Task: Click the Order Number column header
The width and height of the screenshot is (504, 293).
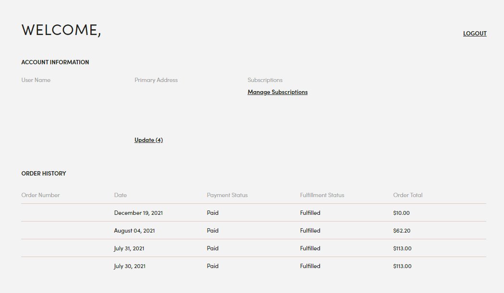Action: pyautogui.click(x=40, y=195)
